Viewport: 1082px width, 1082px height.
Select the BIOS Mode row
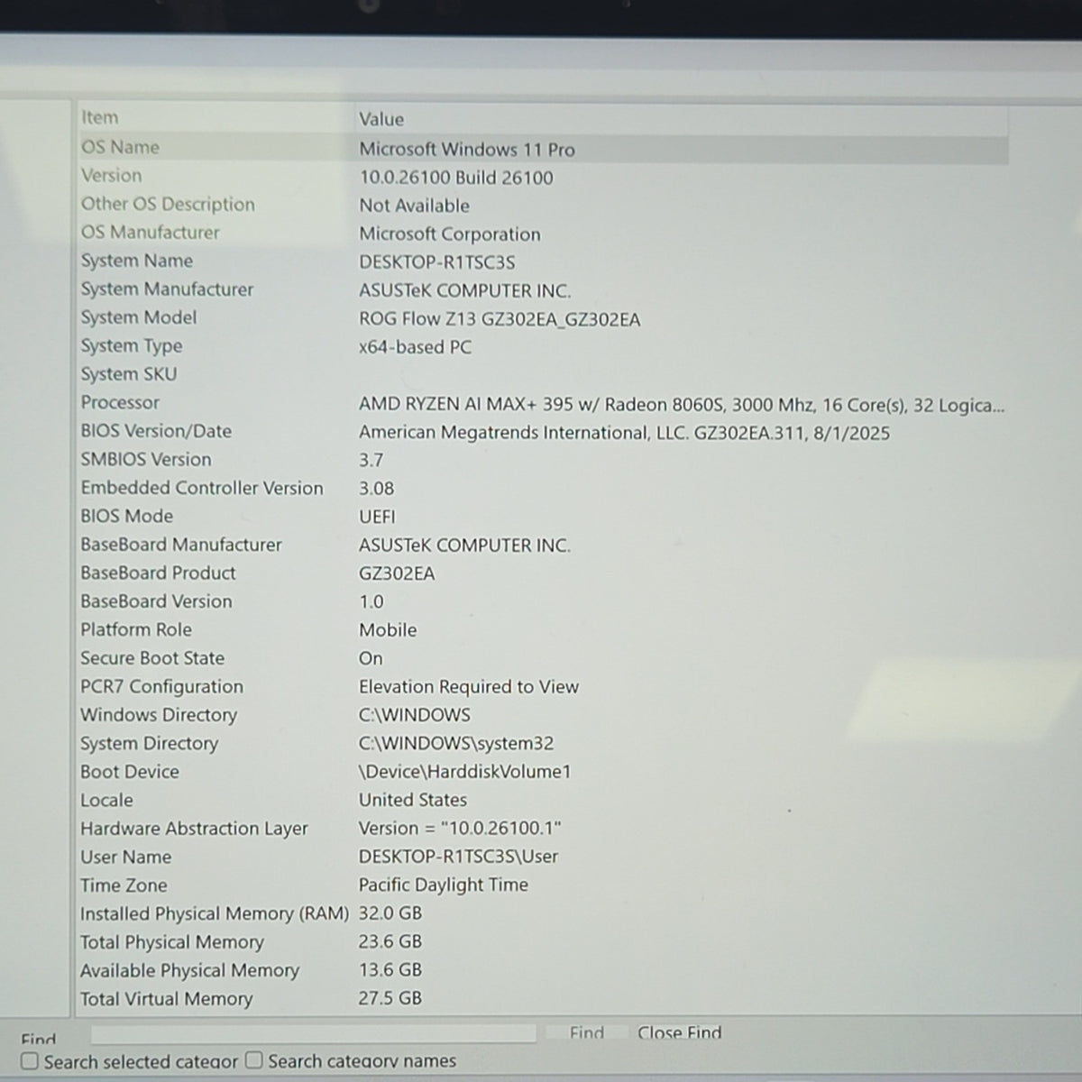(x=543, y=517)
